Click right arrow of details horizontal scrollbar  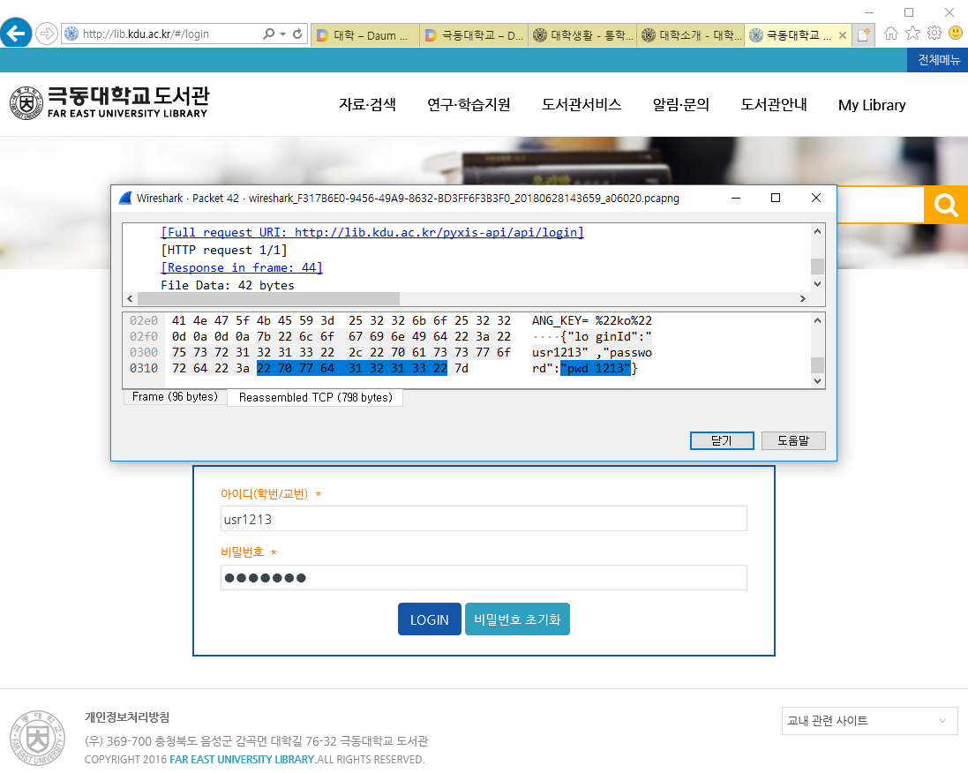click(x=803, y=299)
